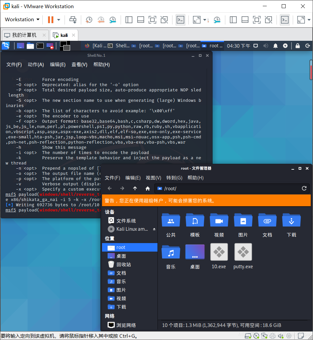Click the power manager lightning icon
Screen dimensions: 313x340
pos(285,46)
